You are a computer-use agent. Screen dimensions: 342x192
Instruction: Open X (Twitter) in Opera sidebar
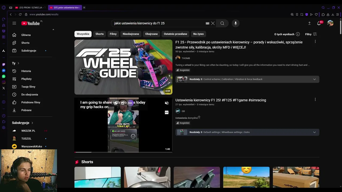[x=3, y=88]
